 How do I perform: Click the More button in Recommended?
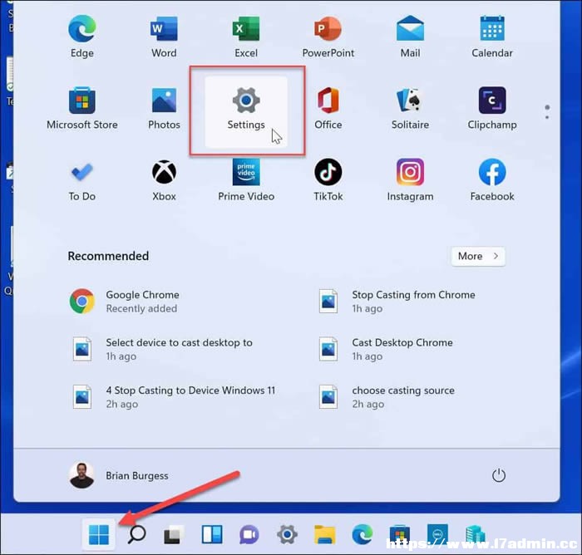(x=478, y=256)
